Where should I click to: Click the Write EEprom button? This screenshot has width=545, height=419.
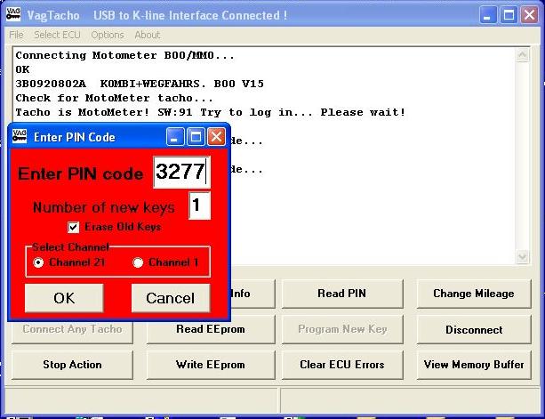tap(211, 365)
